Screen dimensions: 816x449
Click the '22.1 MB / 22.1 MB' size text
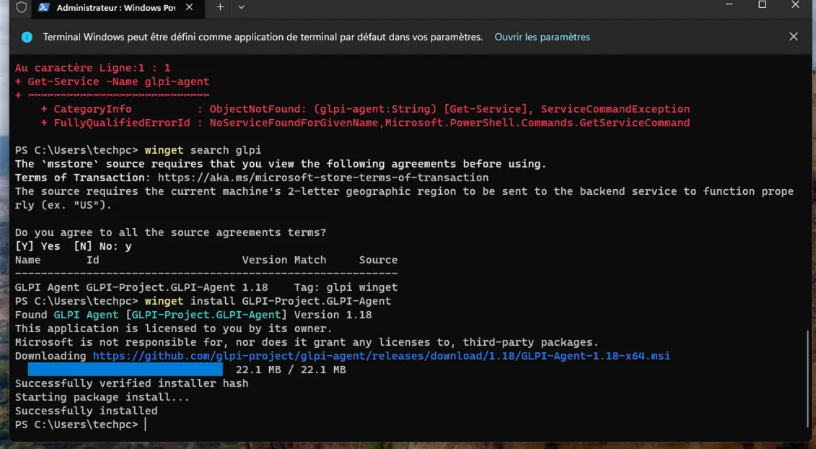pos(291,370)
